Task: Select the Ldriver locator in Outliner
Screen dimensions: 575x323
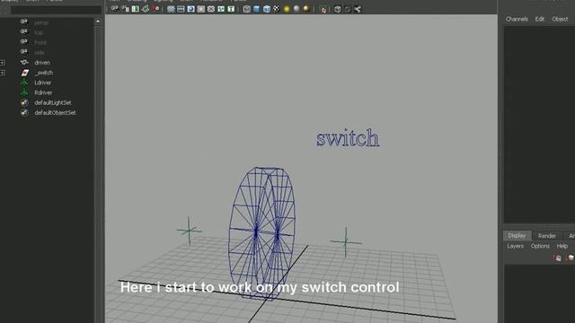Action: click(x=42, y=83)
